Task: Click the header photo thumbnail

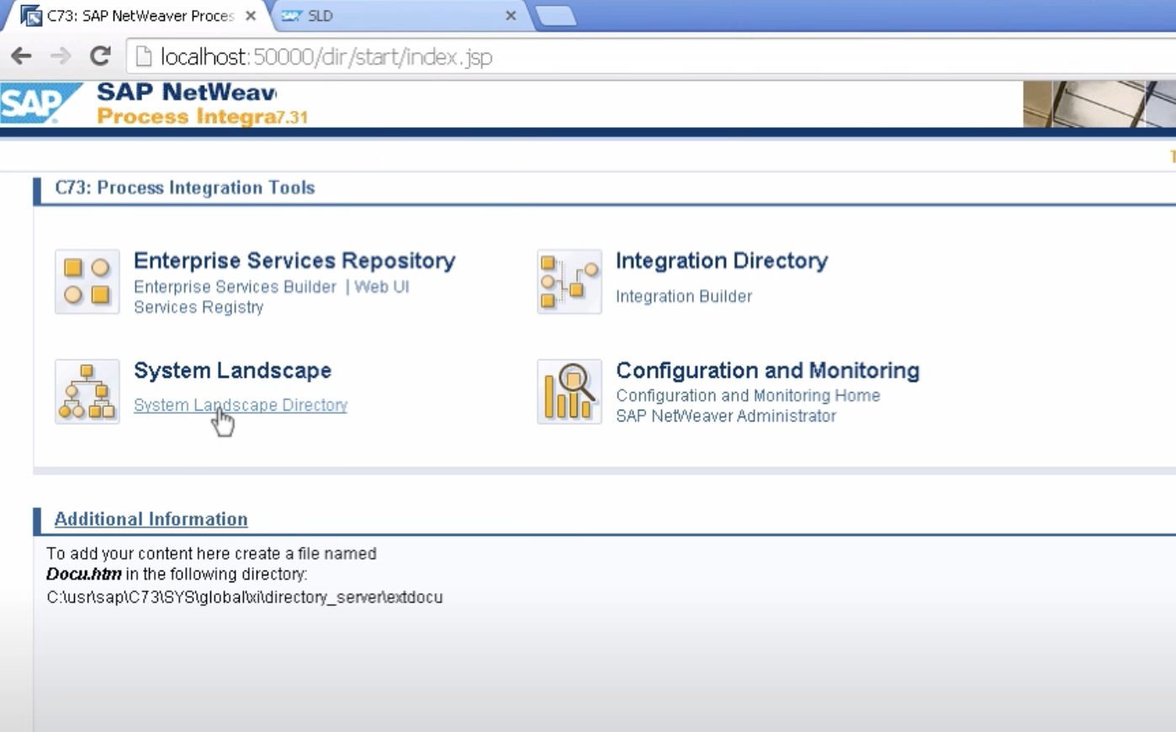Action: point(1099,104)
